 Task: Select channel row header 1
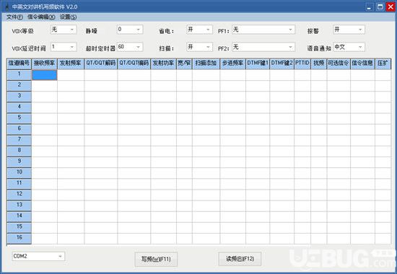pos(19,75)
